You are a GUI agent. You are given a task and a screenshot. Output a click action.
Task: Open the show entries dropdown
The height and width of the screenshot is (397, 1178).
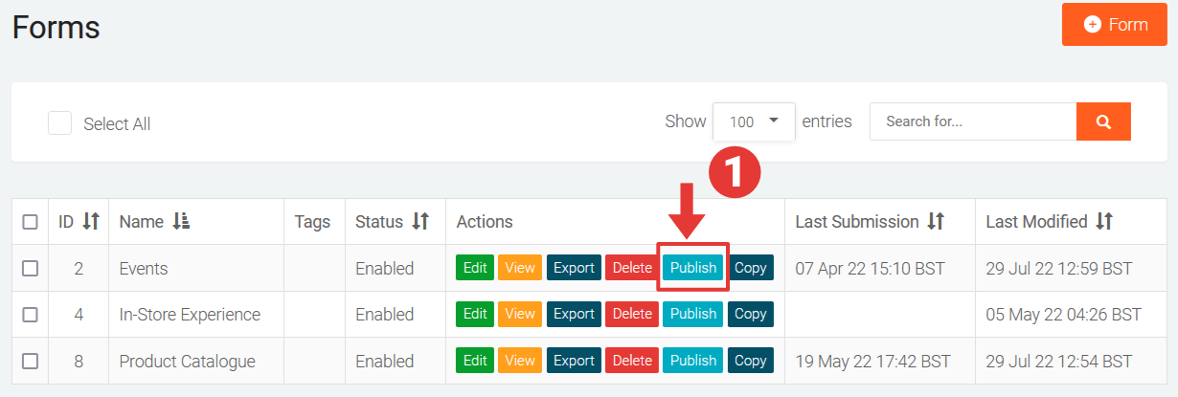click(754, 121)
